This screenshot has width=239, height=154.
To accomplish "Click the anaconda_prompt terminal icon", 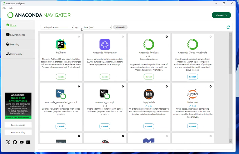I will point(105,94).
